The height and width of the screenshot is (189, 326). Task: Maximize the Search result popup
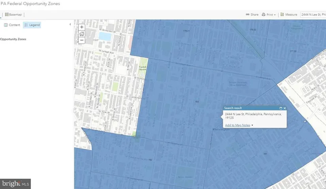click(x=281, y=108)
